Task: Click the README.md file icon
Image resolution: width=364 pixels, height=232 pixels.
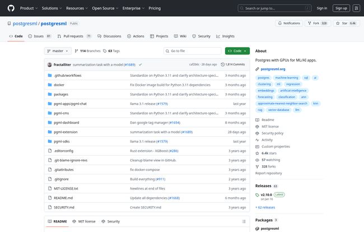Action: (50, 198)
